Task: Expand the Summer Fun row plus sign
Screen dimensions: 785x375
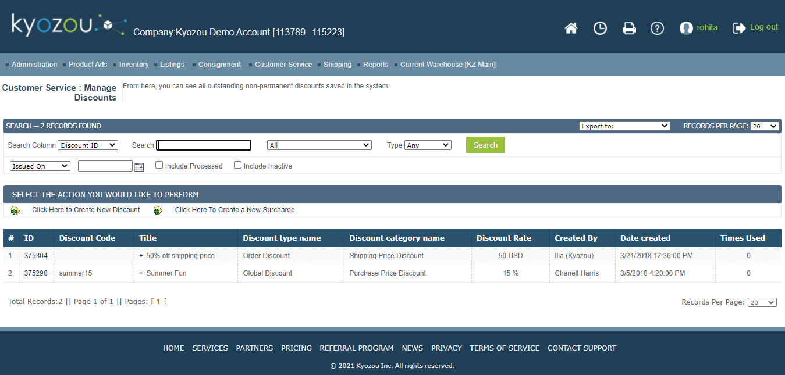Action: coord(141,273)
